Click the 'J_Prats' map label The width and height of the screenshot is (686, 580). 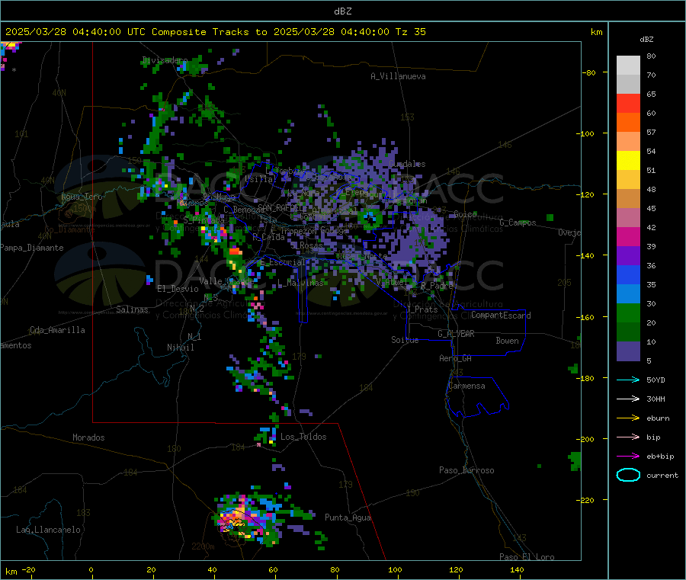(422, 309)
